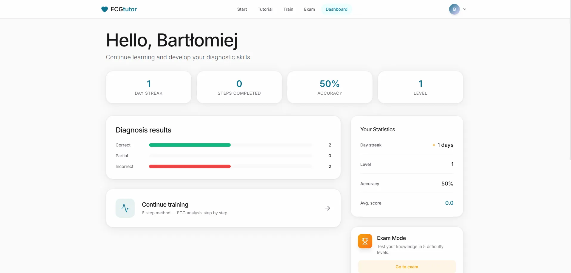This screenshot has width=571, height=273.
Task: Go to the Exam section
Action: [x=309, y=9]
